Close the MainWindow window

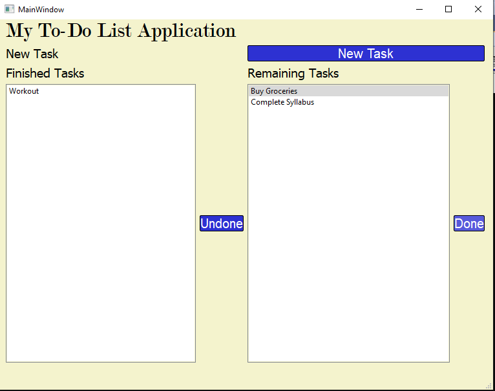click(478, 9)
